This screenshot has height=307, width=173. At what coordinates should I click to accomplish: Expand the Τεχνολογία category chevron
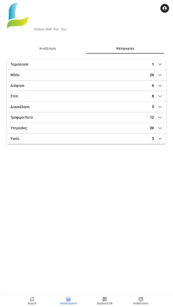coord(160,64)
